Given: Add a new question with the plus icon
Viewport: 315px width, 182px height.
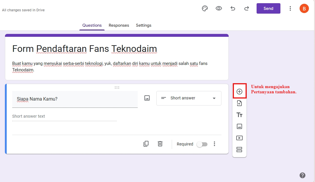Looking at the screenshot, I should pyautogui.click(x=239, y=91).
